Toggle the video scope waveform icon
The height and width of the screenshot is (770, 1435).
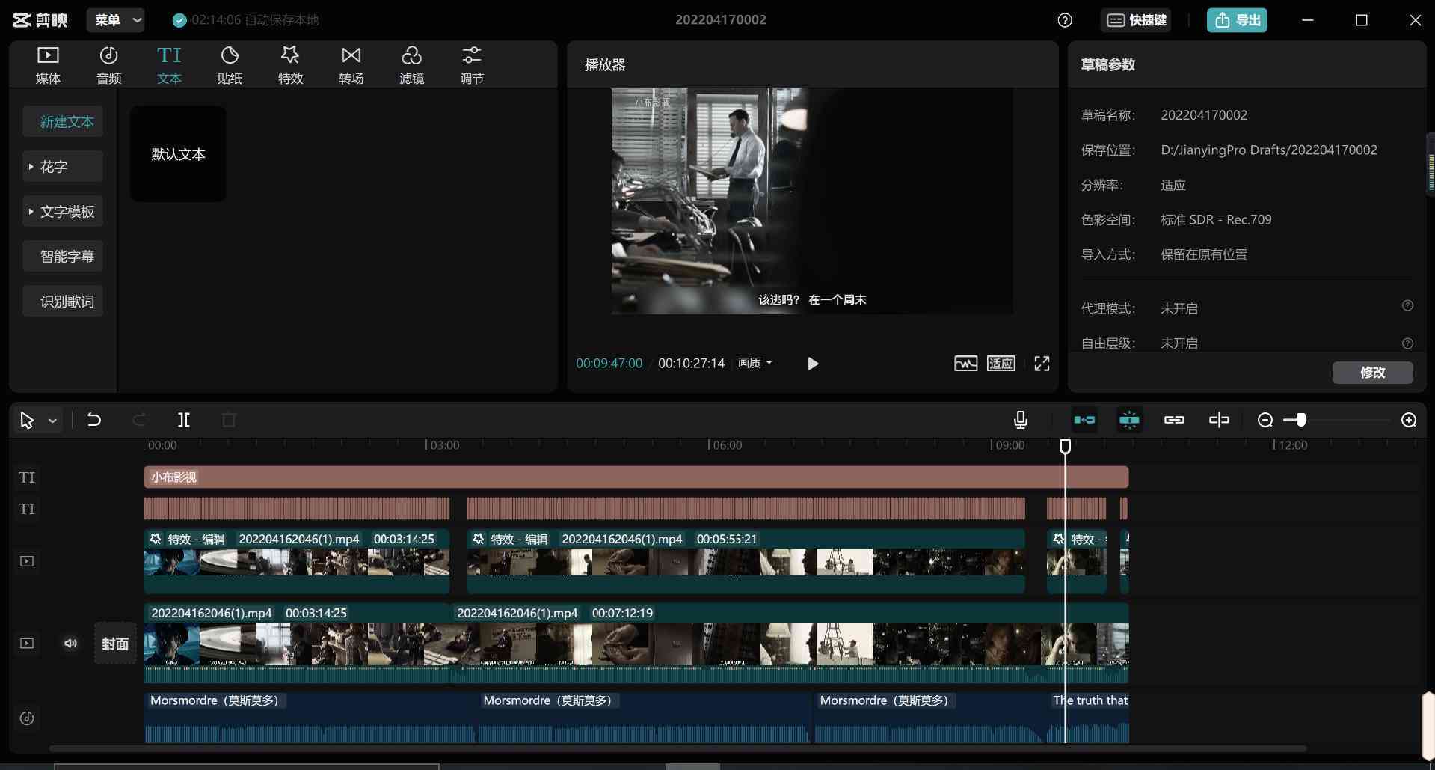tap(965, 364)
